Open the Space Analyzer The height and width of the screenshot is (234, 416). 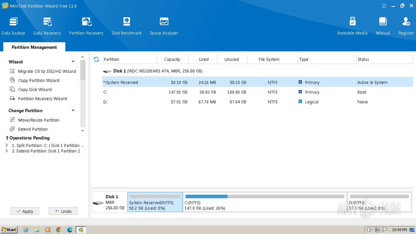[x=164, y=26]
